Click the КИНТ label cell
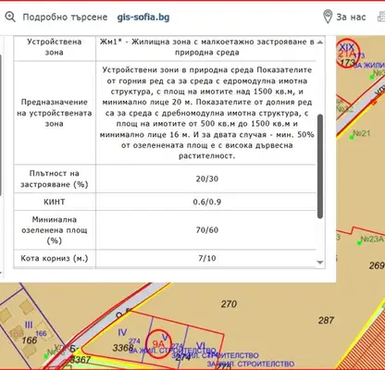Viewport: 385px width, 370px height. tap(55, 202)
